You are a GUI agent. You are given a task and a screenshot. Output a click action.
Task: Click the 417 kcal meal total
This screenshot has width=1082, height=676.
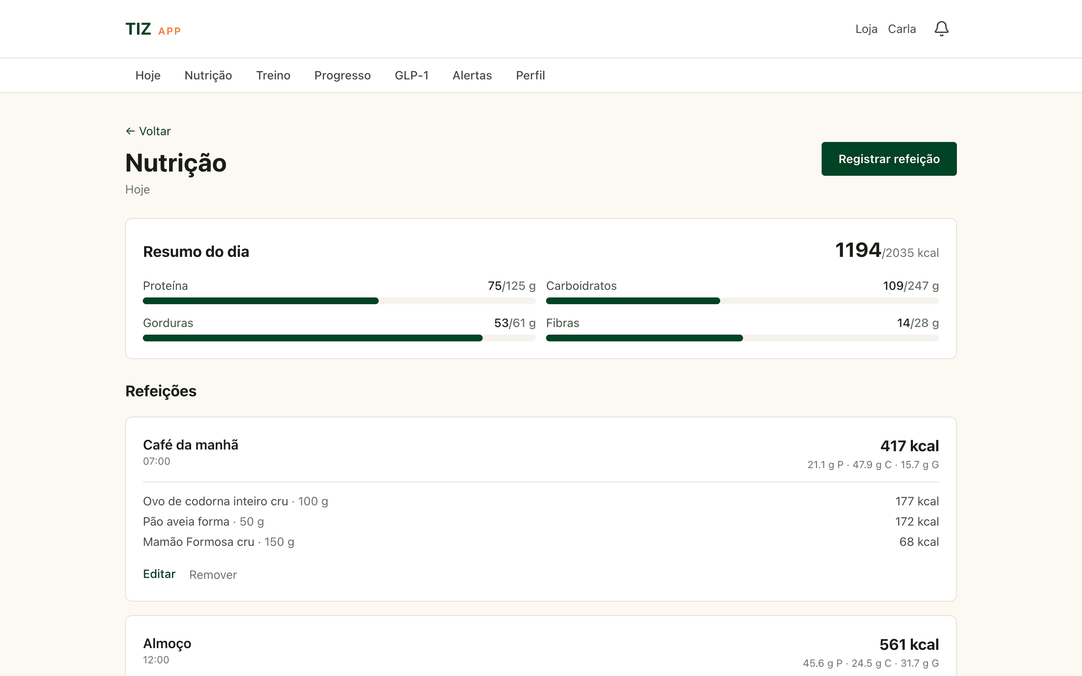910,446
